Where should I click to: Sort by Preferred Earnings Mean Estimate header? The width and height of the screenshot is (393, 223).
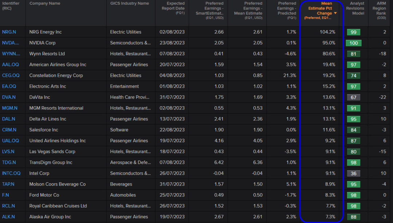248,10
